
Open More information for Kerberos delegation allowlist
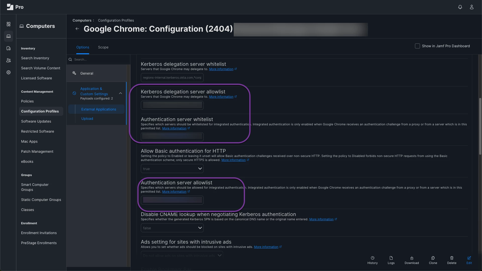pyautogui.click(x=221, y=97)
